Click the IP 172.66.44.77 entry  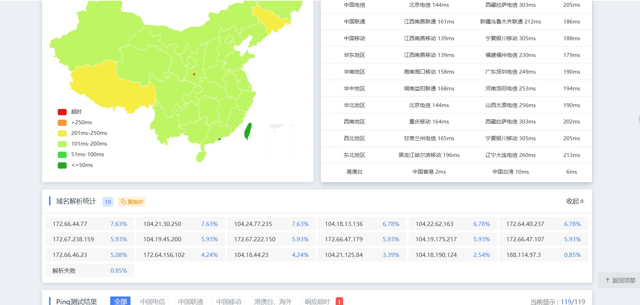70,224
